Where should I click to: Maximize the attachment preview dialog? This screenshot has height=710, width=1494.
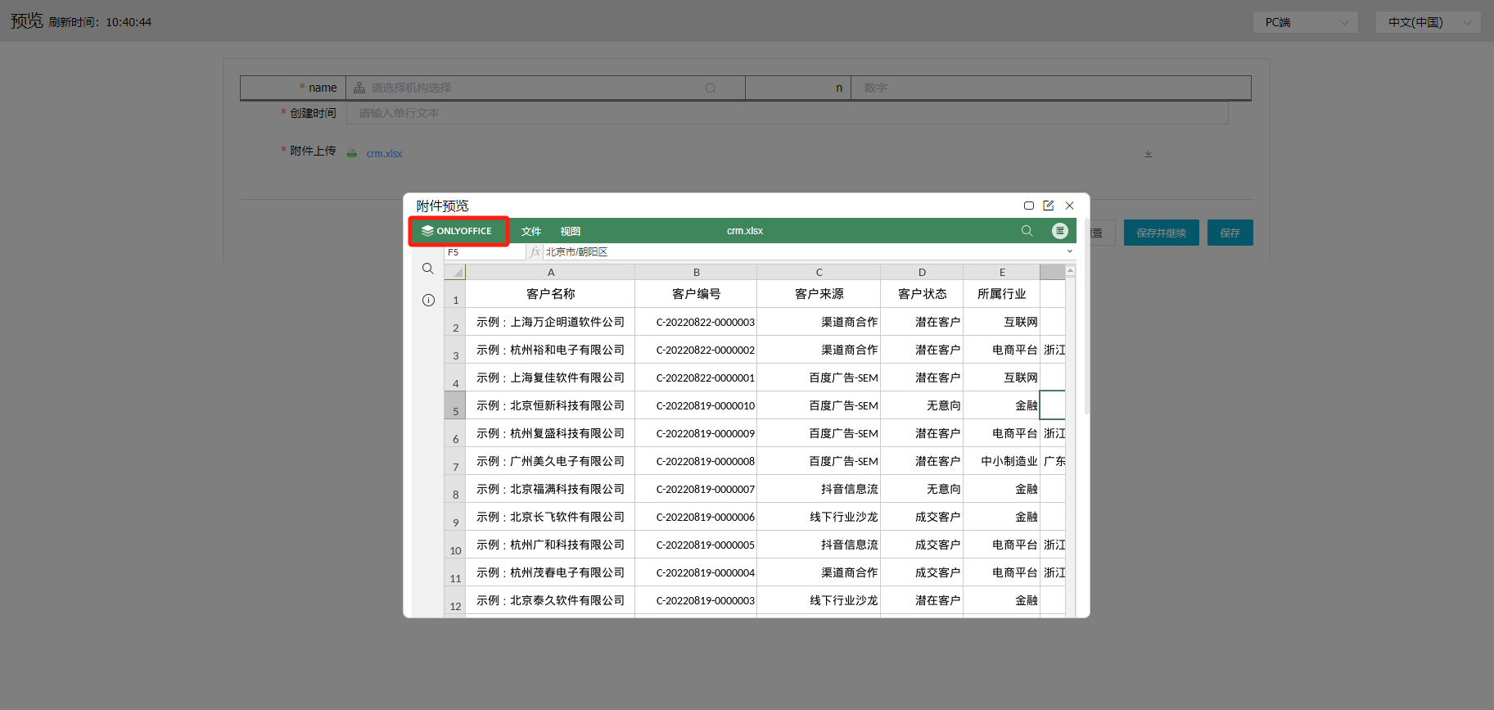coord(1029,206)
